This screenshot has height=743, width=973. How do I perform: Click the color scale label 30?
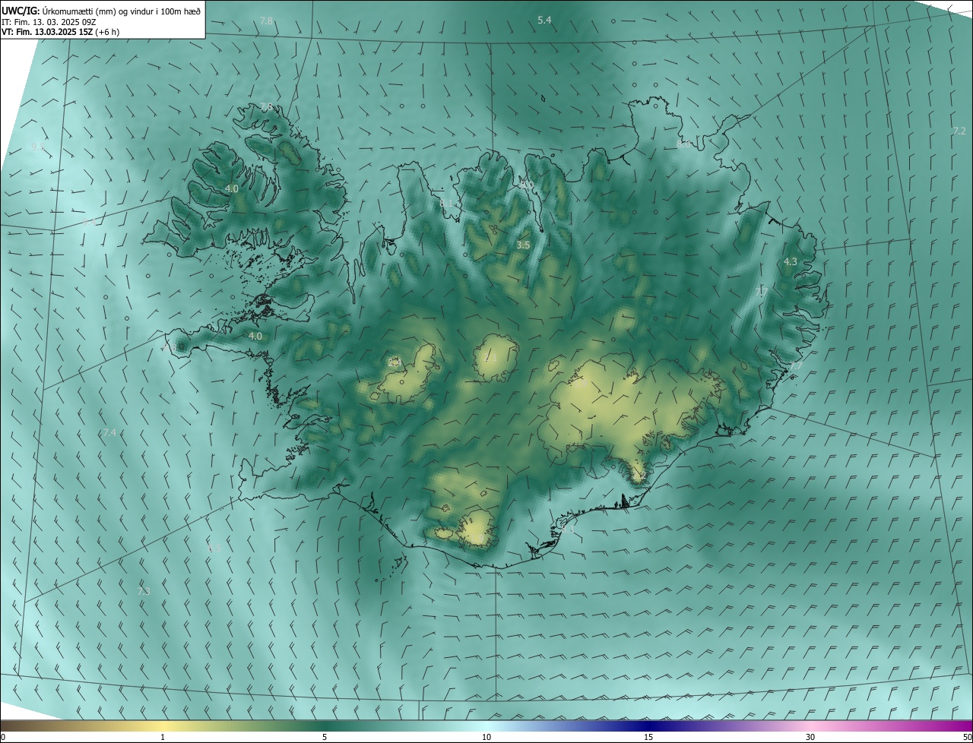coord(810,737)
